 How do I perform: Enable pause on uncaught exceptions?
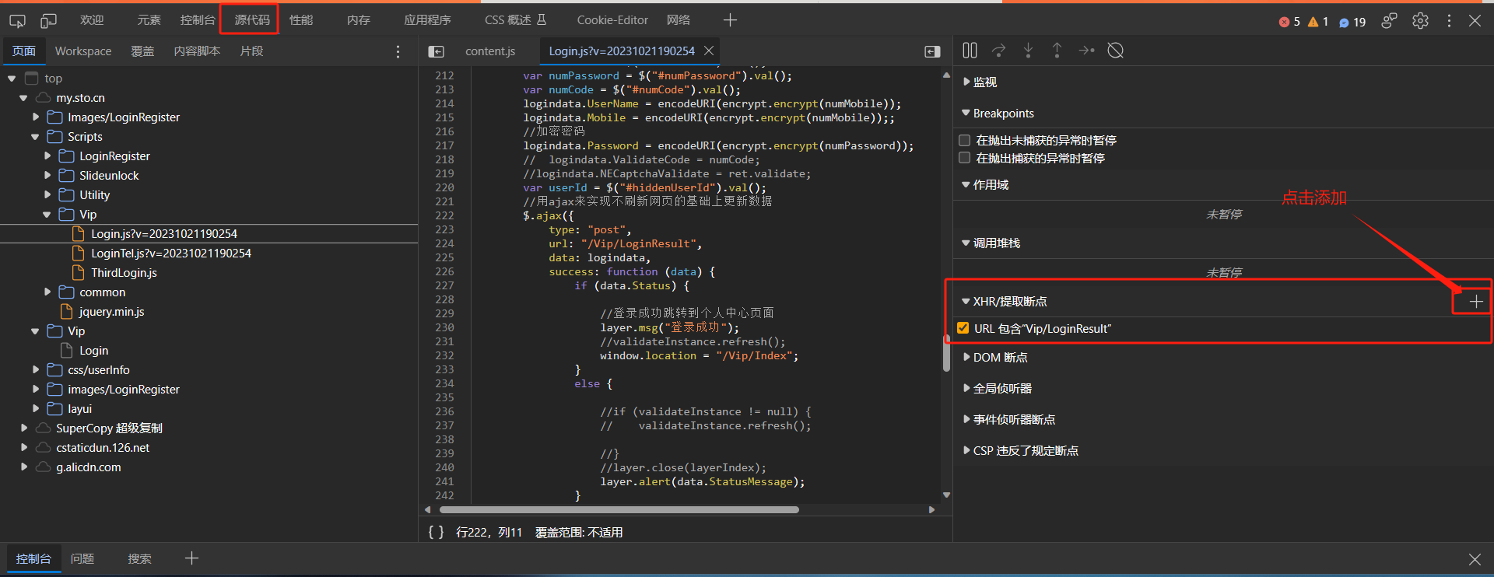coord(965,141)
